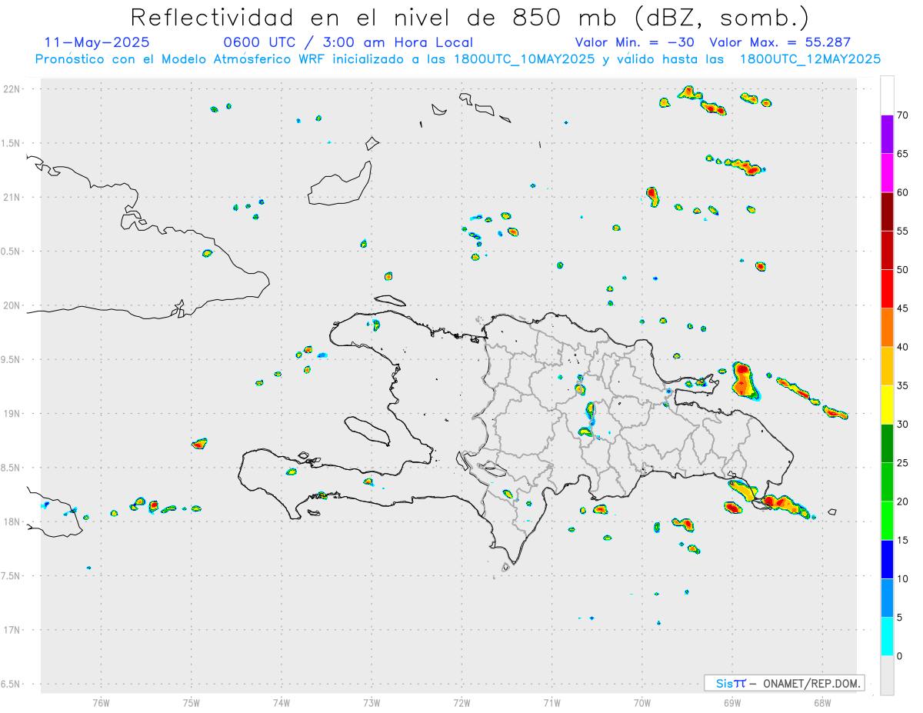
Task: Click the cyan 0–5 dBZ colorbar segment
Action: tap(887, 637)
